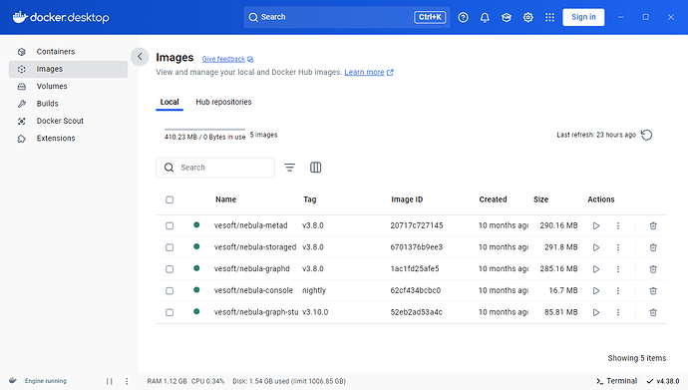Click the Docker Desktop logo
The image size is (688, 390).
coord(61,17)
